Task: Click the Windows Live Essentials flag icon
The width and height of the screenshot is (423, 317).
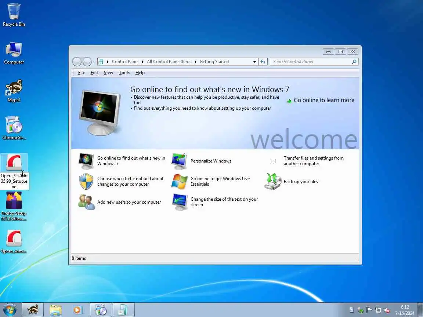Action: click(x=179, y=181)
